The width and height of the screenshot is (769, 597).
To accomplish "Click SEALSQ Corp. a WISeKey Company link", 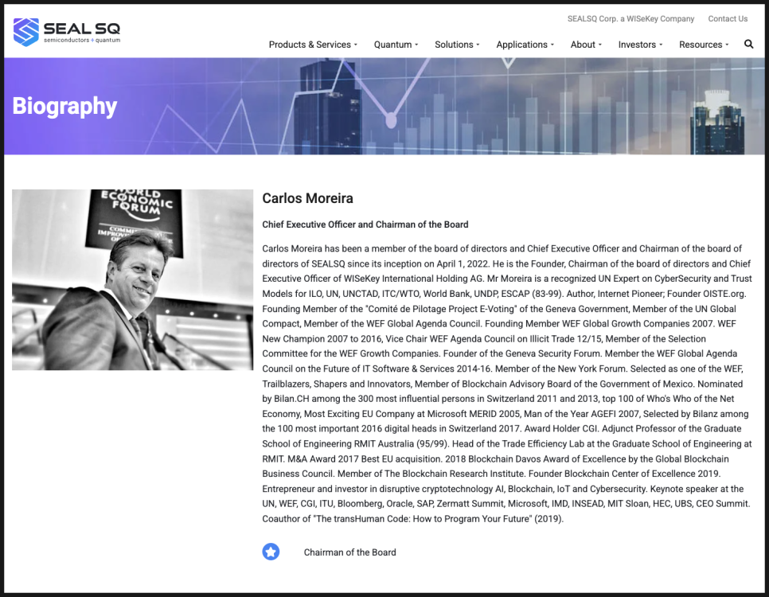I will coord(630,18).
